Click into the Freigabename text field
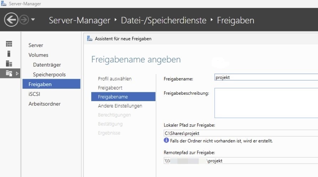Viewport: 318px width, 177px height. tap(266, 77)
